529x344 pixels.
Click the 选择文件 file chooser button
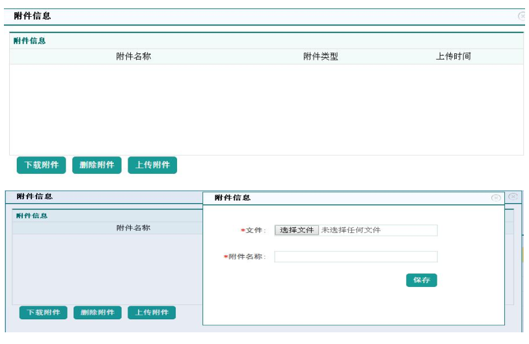tap(297, 230)
